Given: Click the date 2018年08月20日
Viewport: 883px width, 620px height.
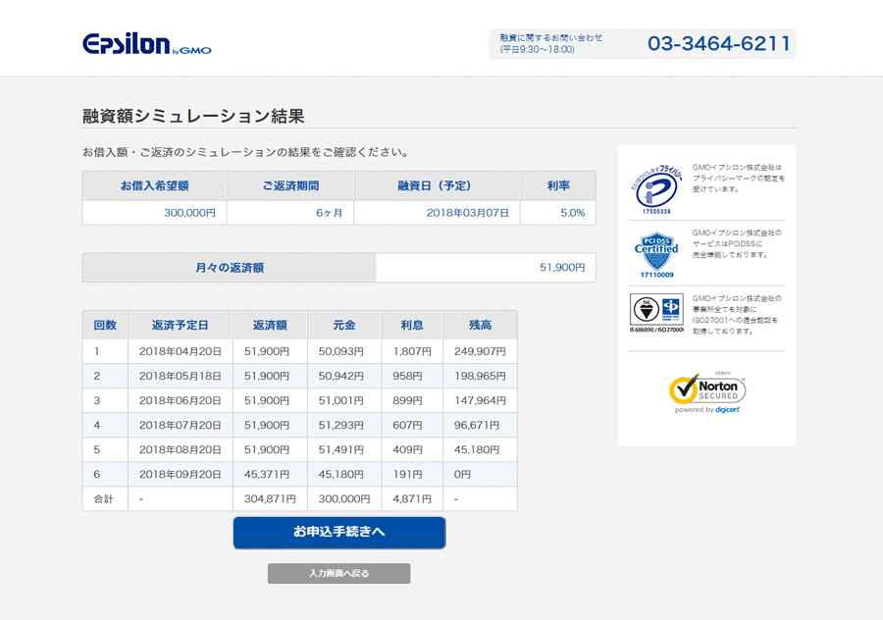Looking at the screenshot, I should [x=181, y=450].
